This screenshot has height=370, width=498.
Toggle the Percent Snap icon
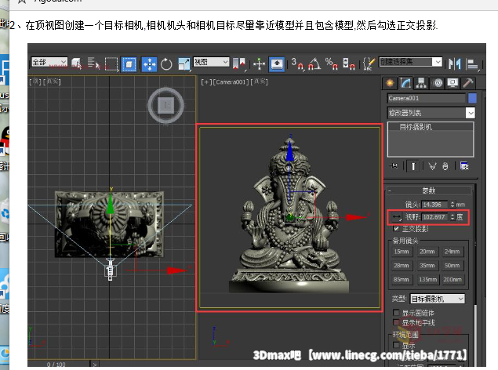(332, 63)
